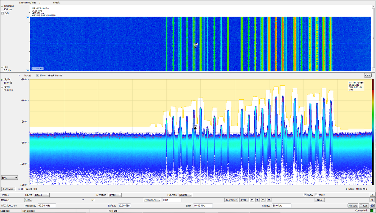Enable the 3-D spectrogram checkbox

[3, 13]
